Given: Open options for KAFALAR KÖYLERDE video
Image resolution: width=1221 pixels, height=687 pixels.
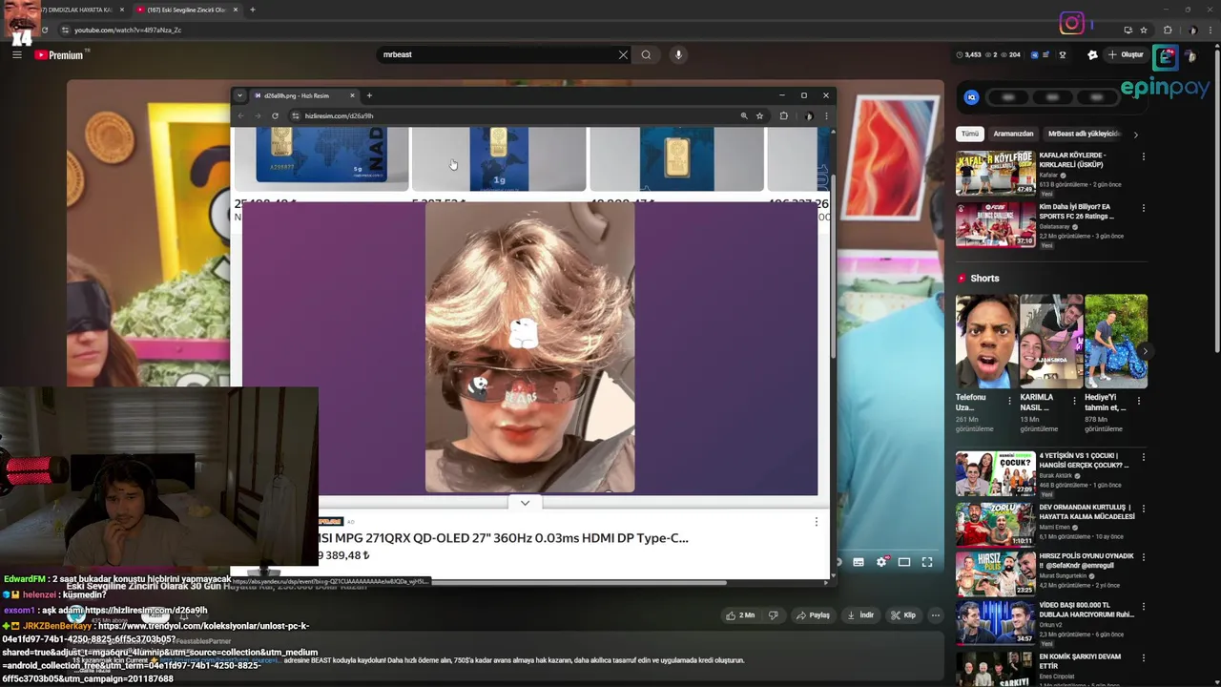Looking at the screenshot, I should click(x=1143, y=156).
